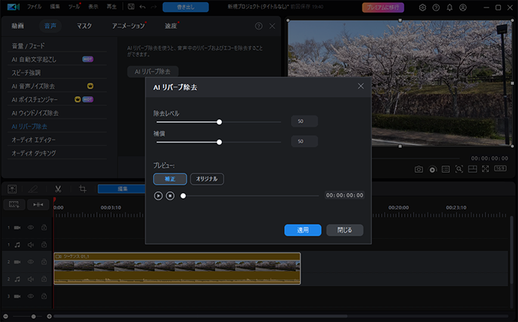518x322 pixels.
Task: Click the プレミアムに移行 button
Action: pos(383,7)
